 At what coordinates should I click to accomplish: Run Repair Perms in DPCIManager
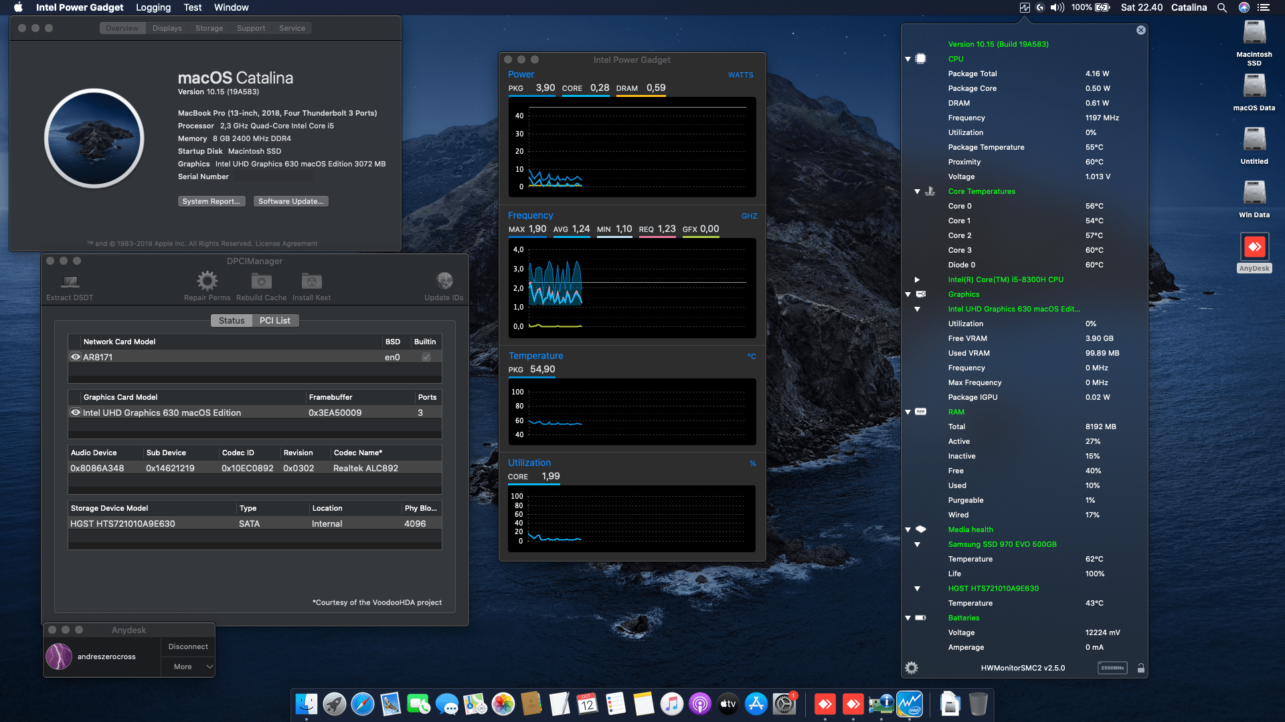[207, 282]
